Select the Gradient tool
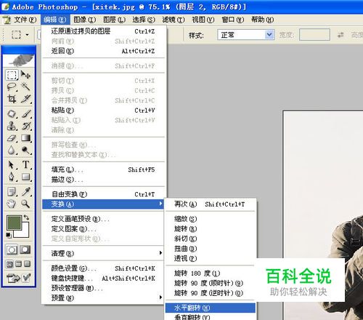 click(25, 138)
